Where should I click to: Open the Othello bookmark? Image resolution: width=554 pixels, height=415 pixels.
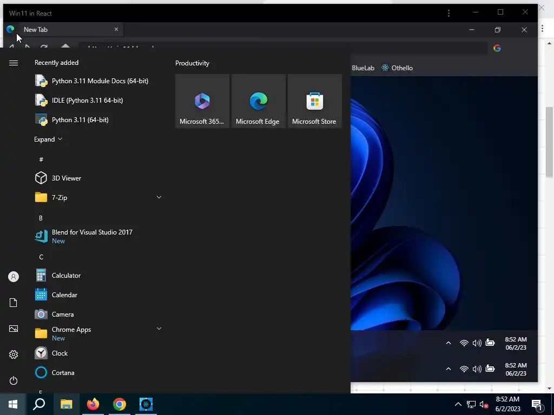(x=397, y=68)
